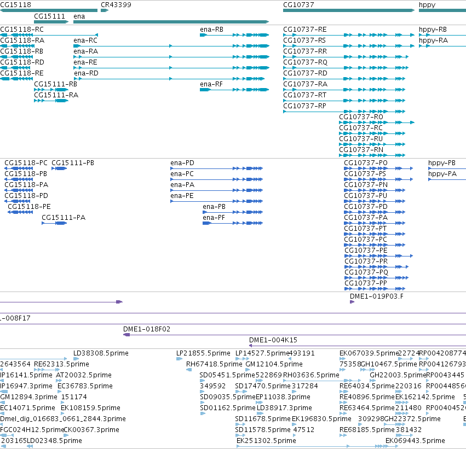
Task: Click the ena-RB transcript label
Action: coord(211,30)
